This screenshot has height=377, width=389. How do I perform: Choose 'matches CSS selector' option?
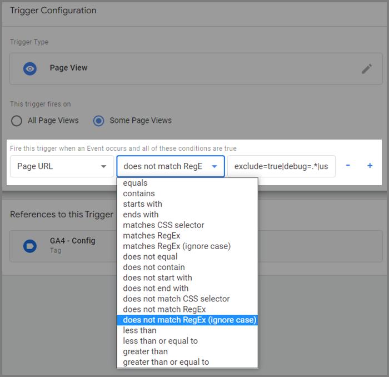(187, 225)
